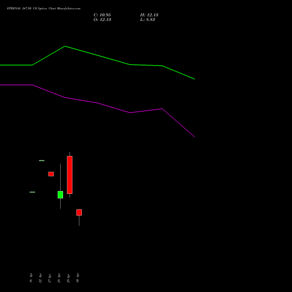Click the '30 Apr' date axis label
The image size is (292, 292).
click(78, 278)
